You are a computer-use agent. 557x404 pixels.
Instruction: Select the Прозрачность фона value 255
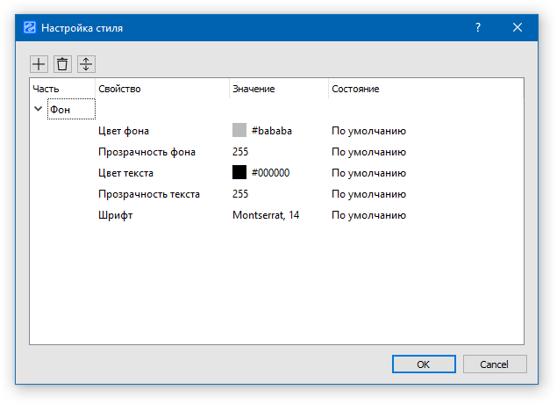tap(240, 152)
